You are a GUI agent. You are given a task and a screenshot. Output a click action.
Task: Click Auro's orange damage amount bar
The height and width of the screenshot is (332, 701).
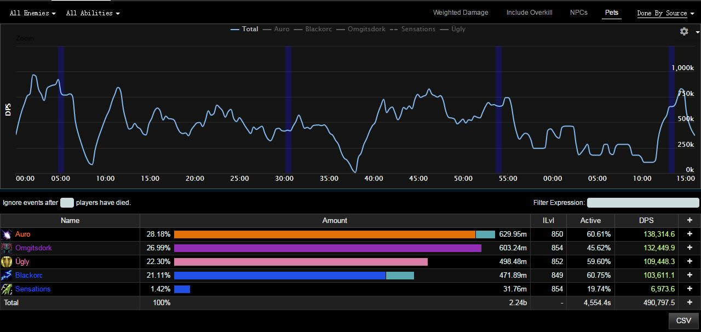click(x=324, y=234)
